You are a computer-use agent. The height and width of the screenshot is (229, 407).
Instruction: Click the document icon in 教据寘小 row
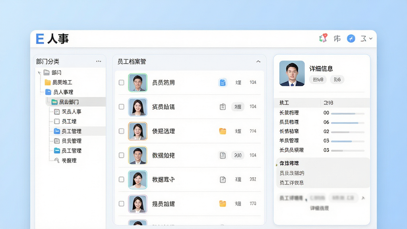click(x=223, y=179)
